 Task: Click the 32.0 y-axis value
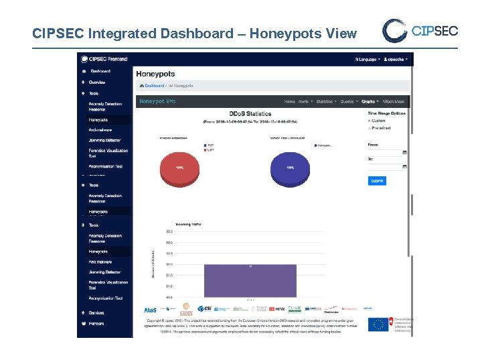(x=169, y=264)
